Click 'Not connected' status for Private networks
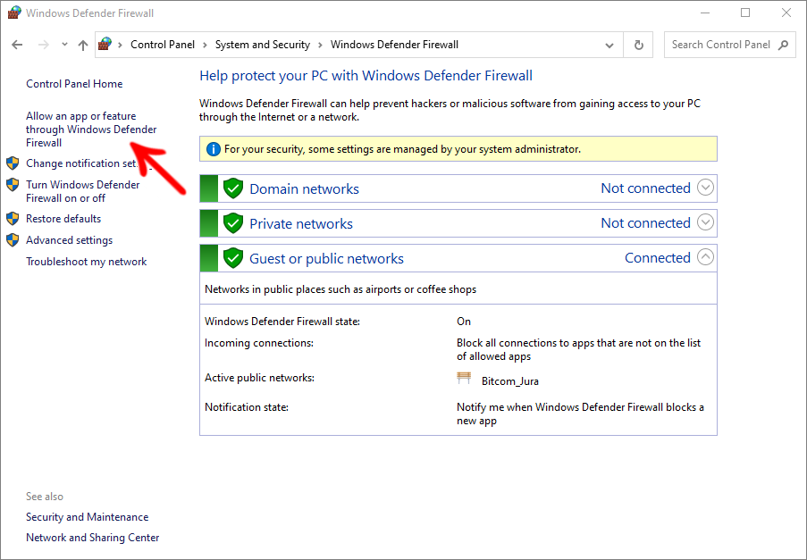 point(645,223)
